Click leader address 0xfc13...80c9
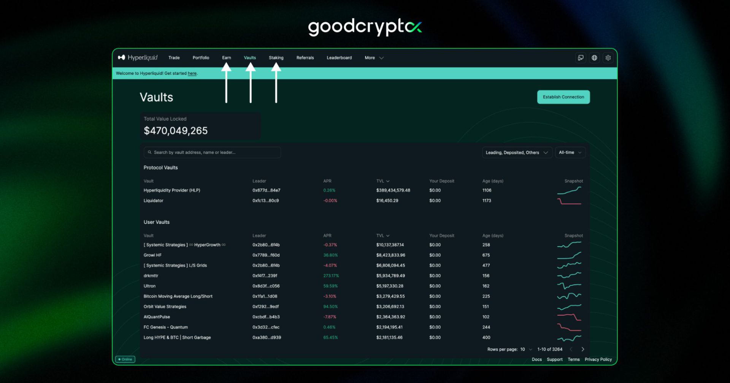The image size is (730, 383). [x=266, y=201]
